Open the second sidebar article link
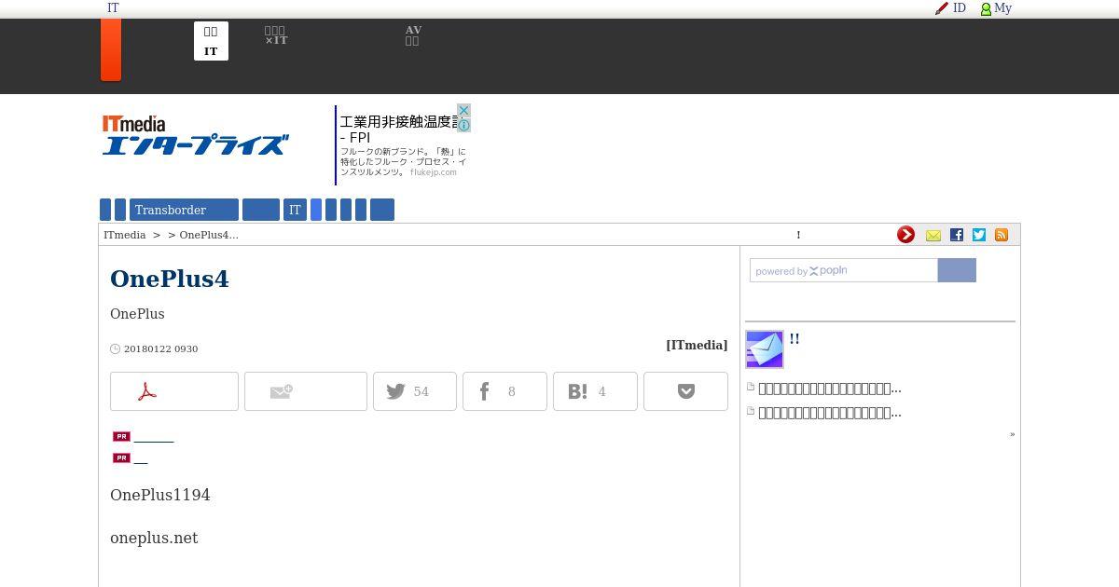The height and width of the screenshot is (587, 1119). pyautogui.click(x=830, y=413)
